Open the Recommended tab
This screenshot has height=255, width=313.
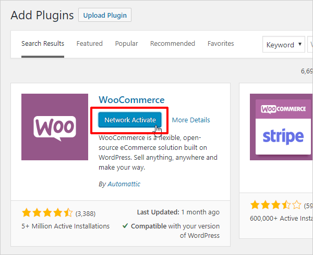[173, 43]
